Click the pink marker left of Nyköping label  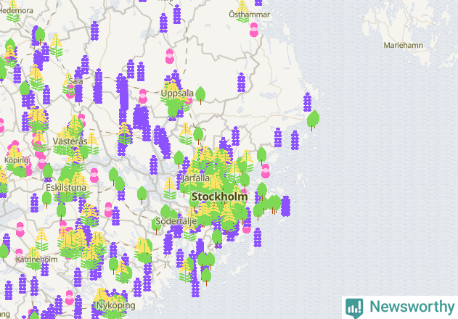pyautogui.click(x=70, y=297)
